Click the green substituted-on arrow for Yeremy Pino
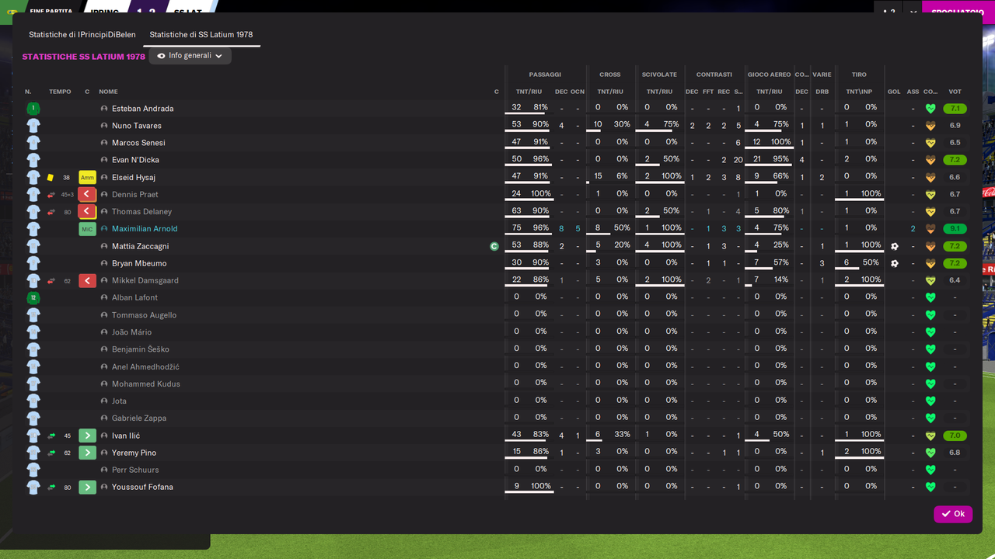This screenshot has width=995, height=559. (87, 453)
